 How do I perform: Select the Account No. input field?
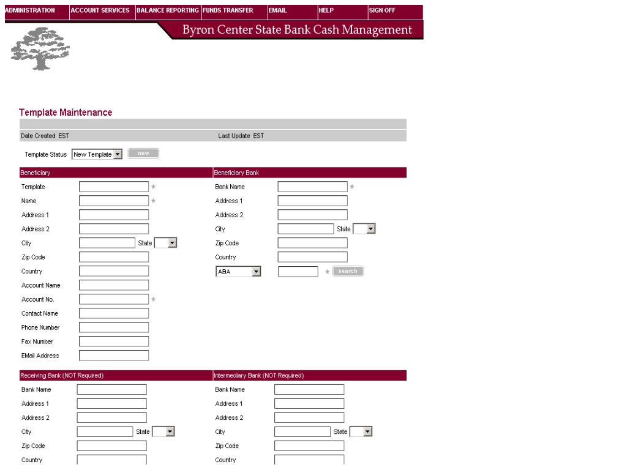click(114, 299)
